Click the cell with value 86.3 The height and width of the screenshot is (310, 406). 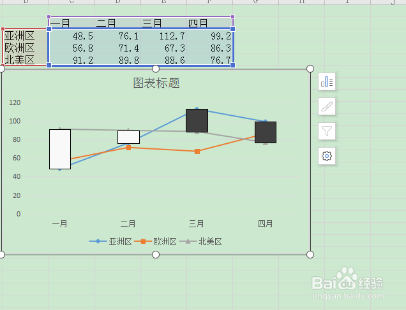[210, 48]
